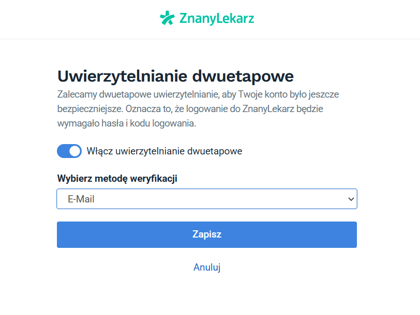420x315 pixels.
Task: Click the 'Uwierzytelnianie dwuetapowe' page heading
Action: [x=175, y=76]
